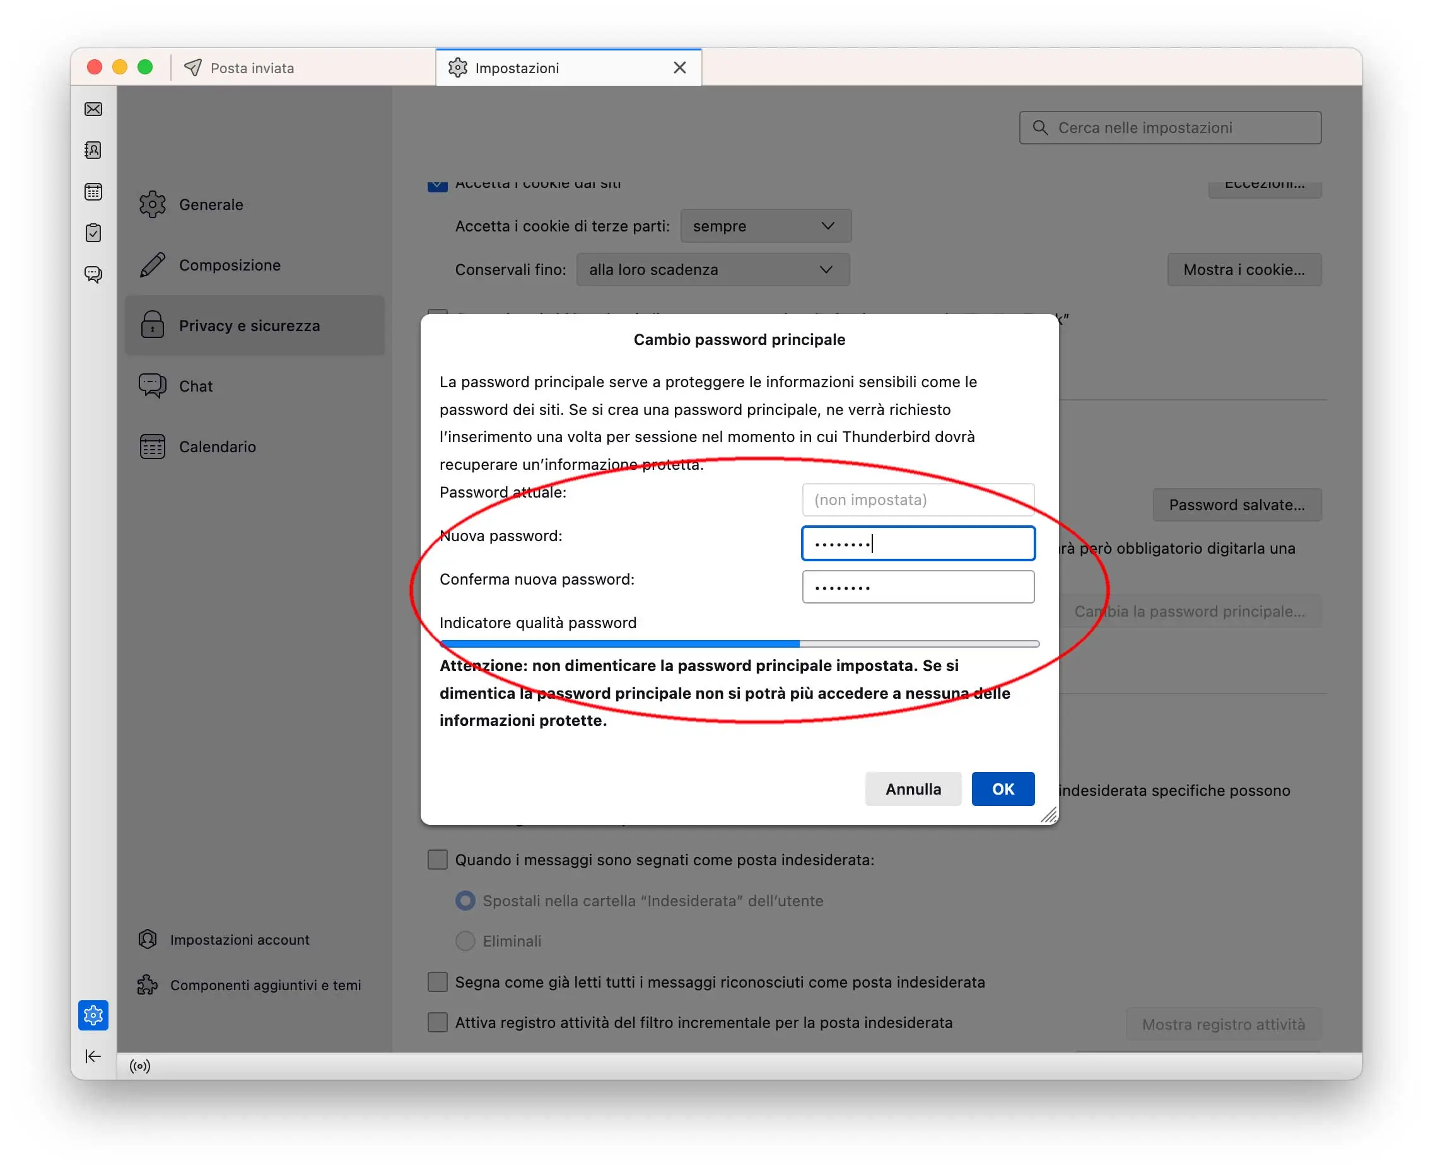
Task: Enable the 'Attiva registro attività' checkbox
Action: tap(437, 1022)
